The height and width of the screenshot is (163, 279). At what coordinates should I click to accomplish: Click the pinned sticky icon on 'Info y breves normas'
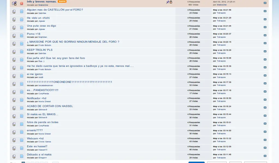[168, 2]
